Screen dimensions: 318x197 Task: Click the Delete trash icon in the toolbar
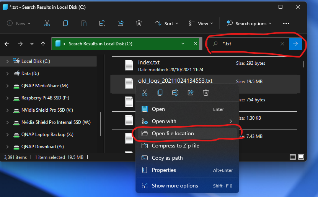[139, 23]
